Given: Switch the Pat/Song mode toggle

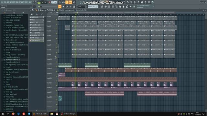Looking at the screenshot, I should pos(39,2).
